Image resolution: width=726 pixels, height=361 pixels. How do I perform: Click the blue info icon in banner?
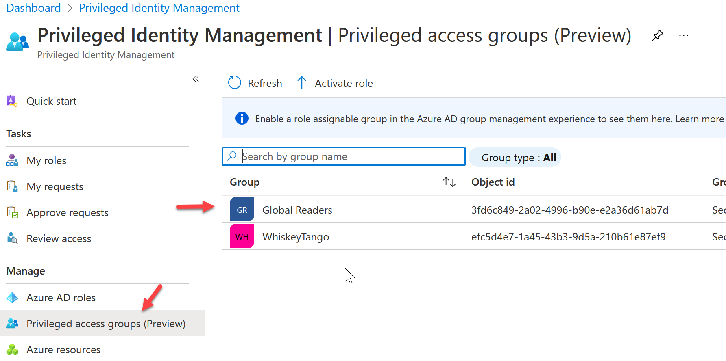pyautogui.click(x=242, y=119)
